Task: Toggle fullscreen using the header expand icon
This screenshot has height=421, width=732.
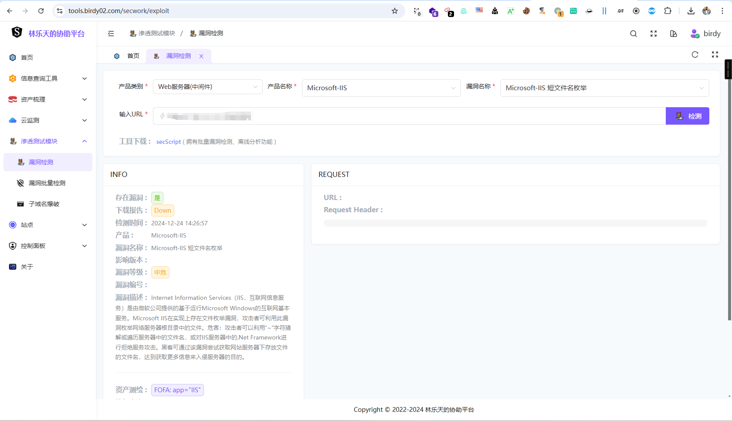Action: tap(654, 34)
